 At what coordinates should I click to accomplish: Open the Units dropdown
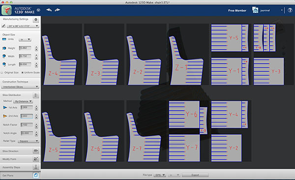[25, 39]
